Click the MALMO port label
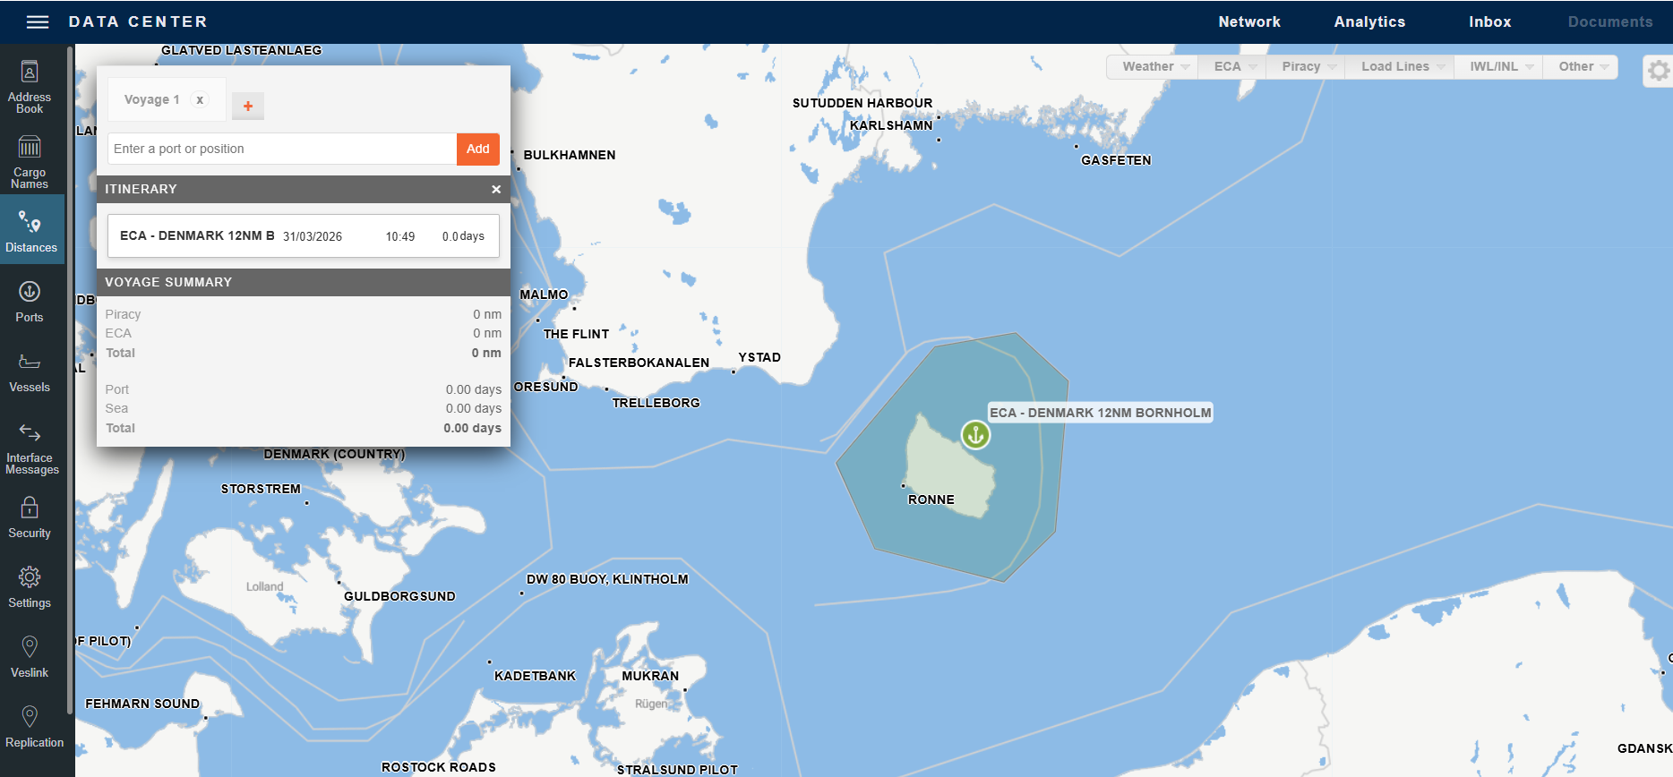Viewport: 1673px width, 777px height. 544,295
